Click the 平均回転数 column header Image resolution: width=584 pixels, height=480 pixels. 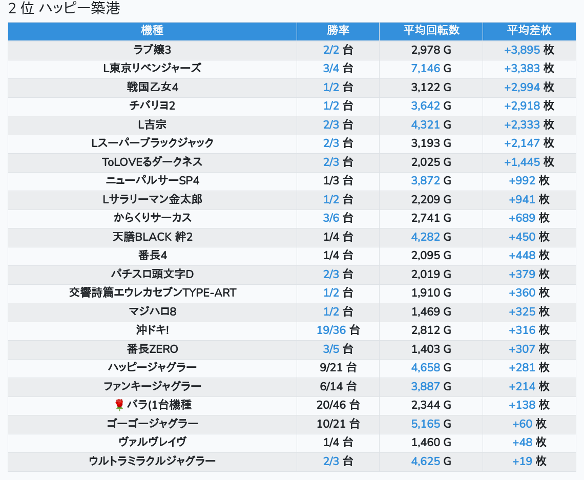pos(431,31)
